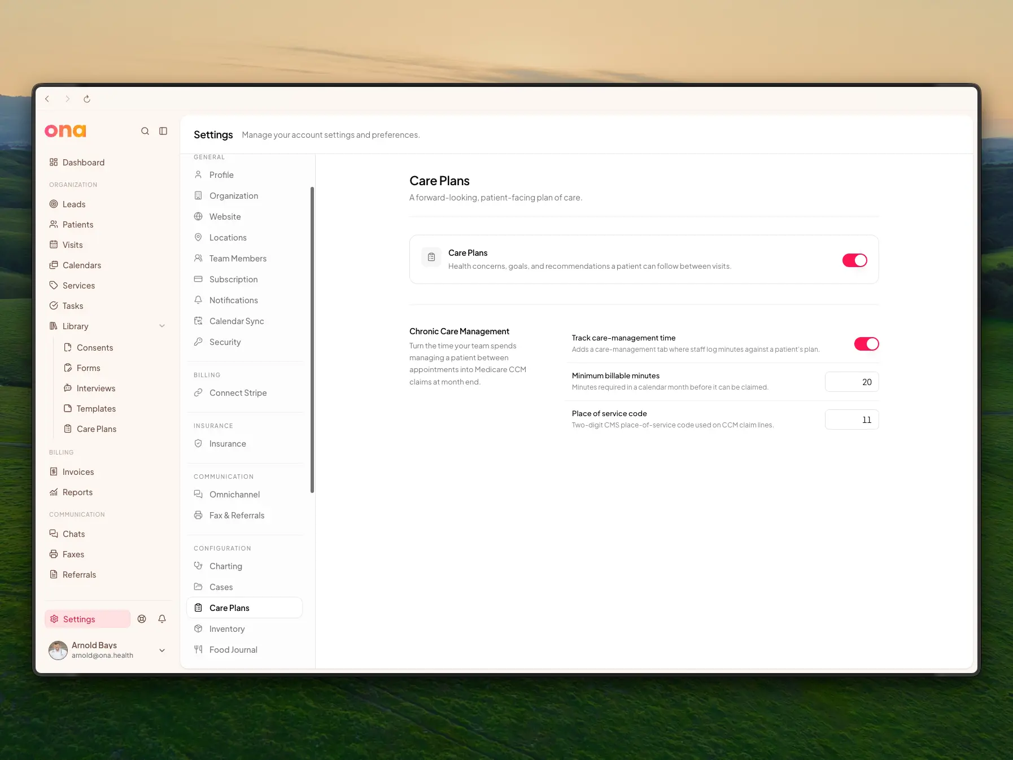This screenshot has width=1013, height=760.
Task: Click Arnold Bays avatar photo
Action: (58, 650)
